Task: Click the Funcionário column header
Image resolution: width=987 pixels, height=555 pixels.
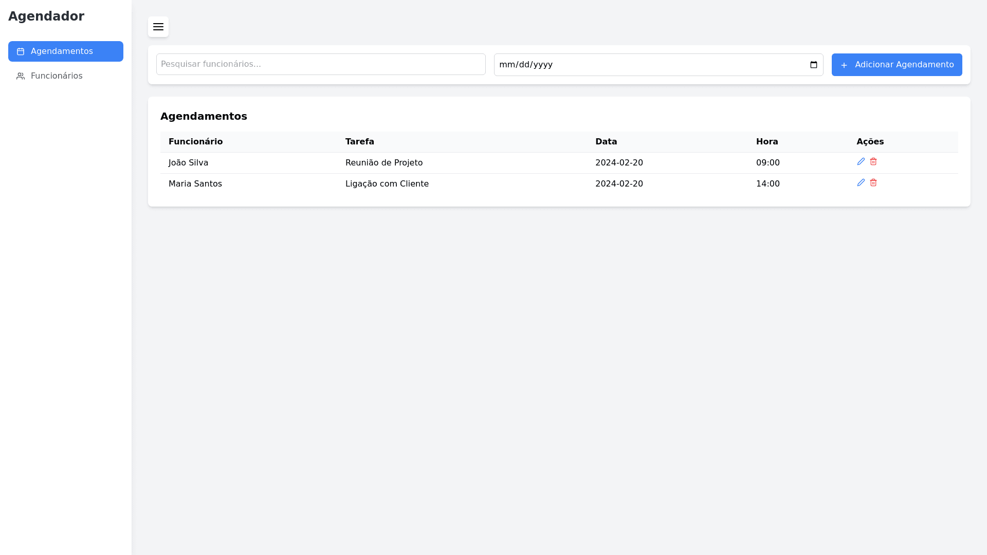Action: [195, 142]
